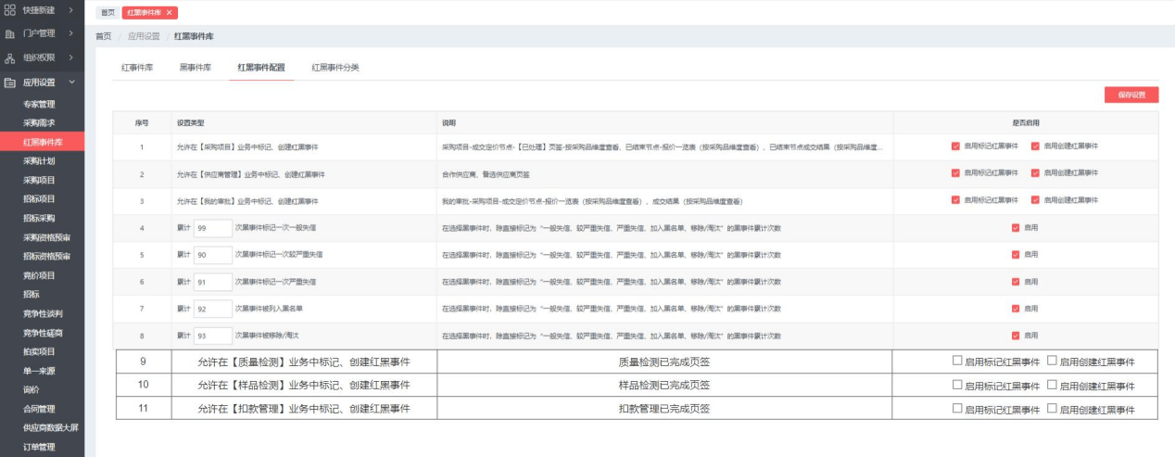The image size is (1175, 457).
Task: Click the 应用设置 sidebar icon
Action: [x=10, y=83]
